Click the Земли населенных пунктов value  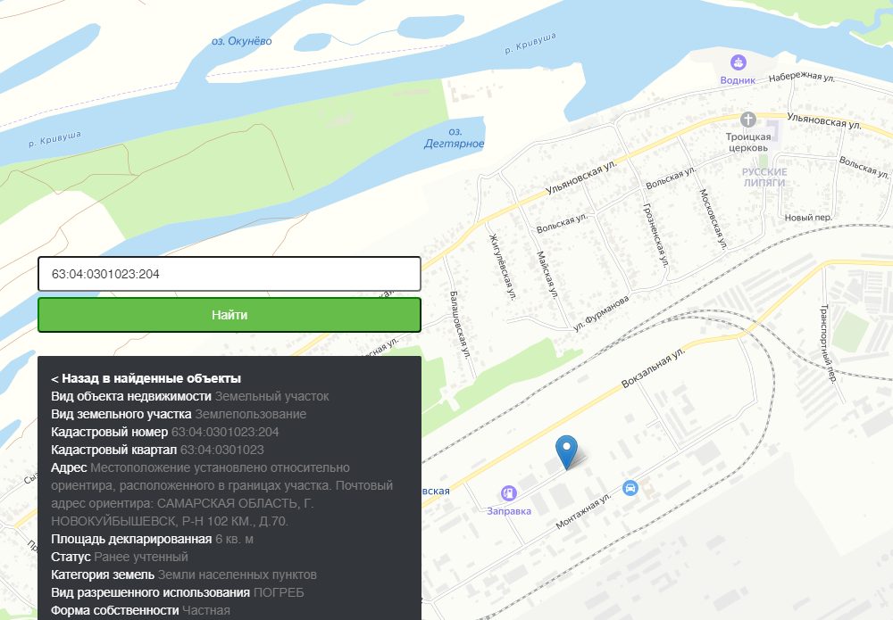click(237, 575)
